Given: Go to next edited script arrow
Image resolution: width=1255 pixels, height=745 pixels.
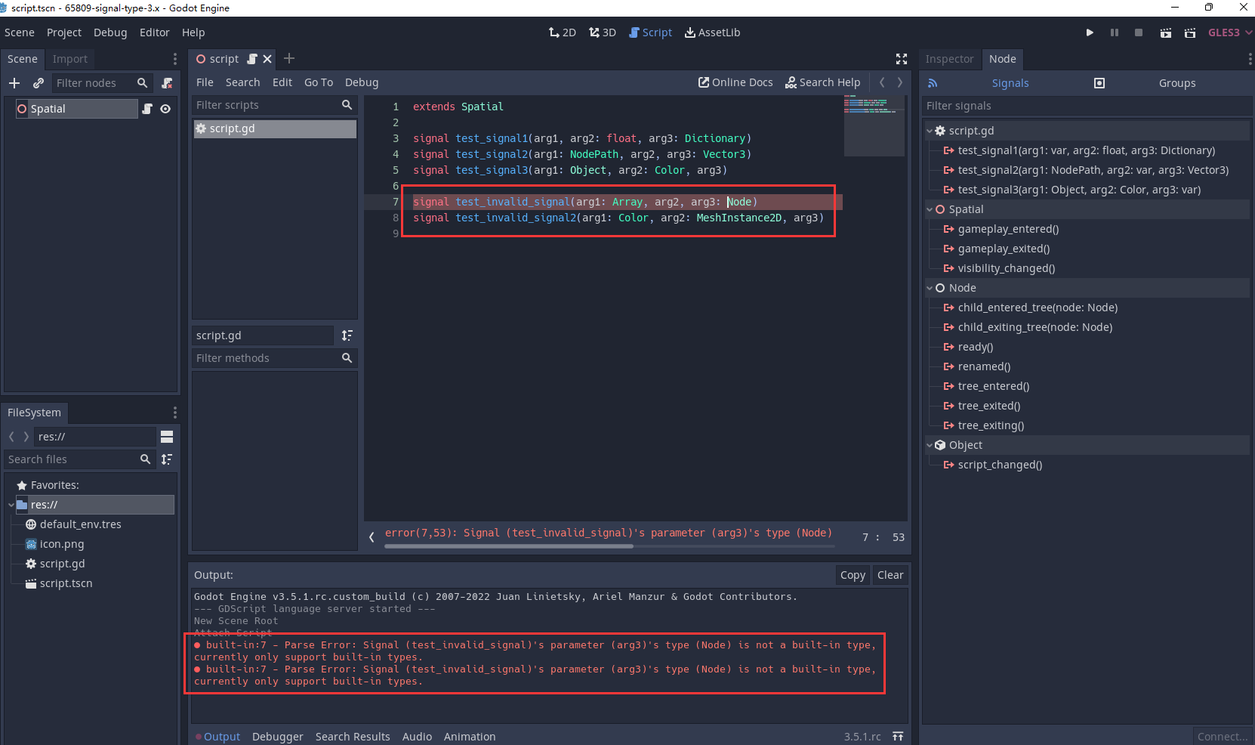Looking at the screenshot, I should point(900,82).
